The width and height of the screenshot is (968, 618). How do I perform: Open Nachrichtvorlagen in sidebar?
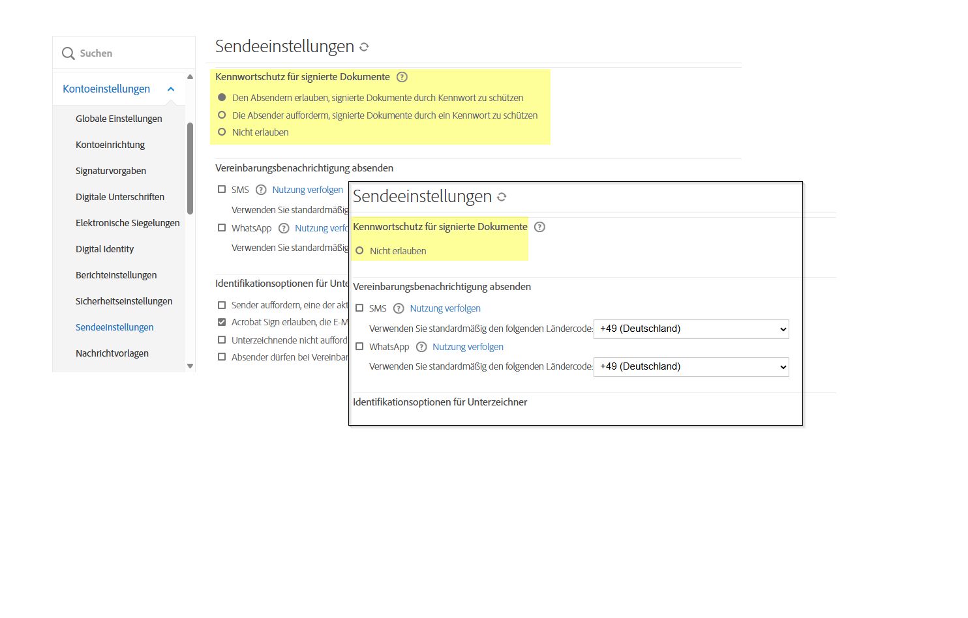112,353
